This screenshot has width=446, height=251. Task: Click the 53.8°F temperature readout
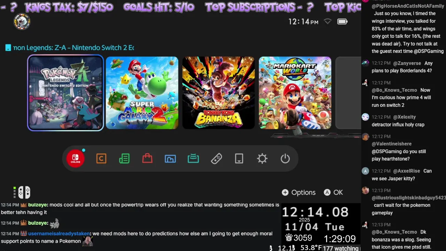coord(310,248)
